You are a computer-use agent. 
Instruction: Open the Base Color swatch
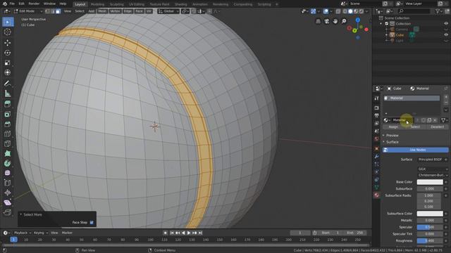coord(430,182)
